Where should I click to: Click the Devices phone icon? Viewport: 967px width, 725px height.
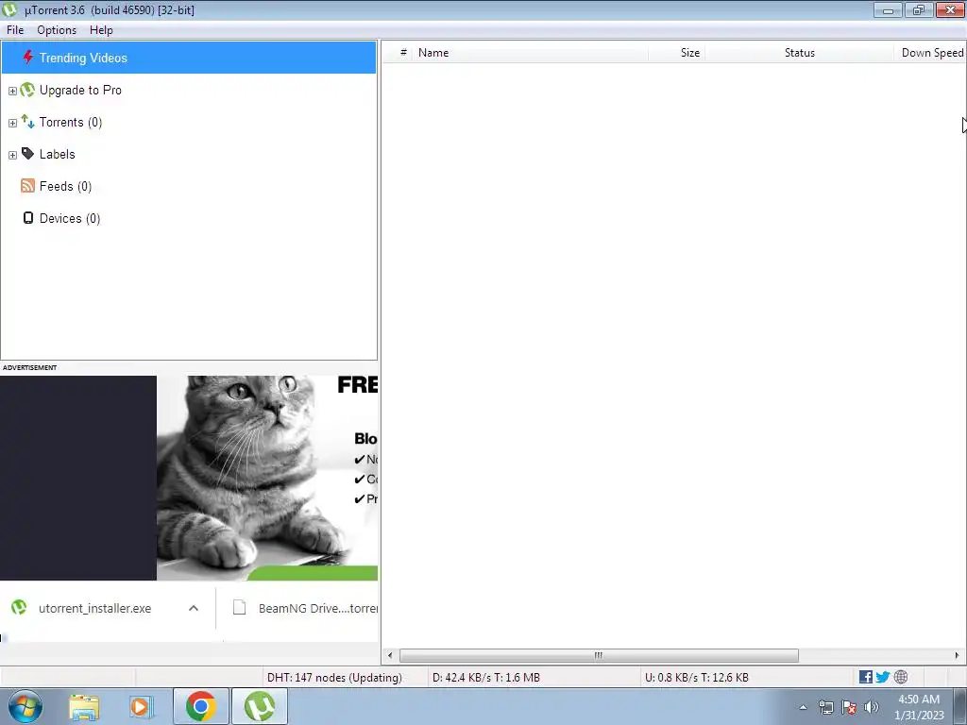point(27,218)
